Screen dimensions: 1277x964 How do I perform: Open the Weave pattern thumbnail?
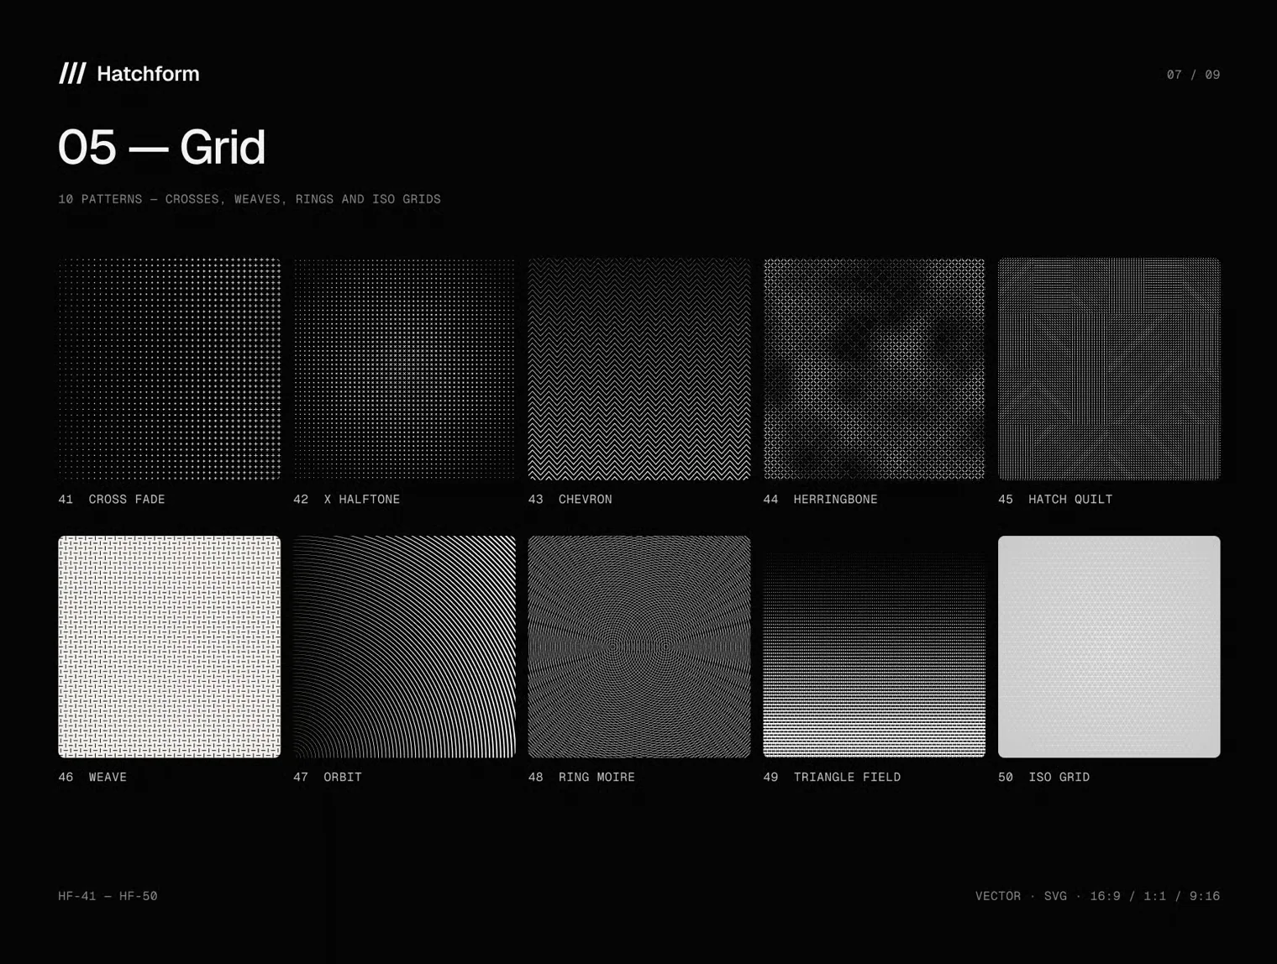pos(170,647)
